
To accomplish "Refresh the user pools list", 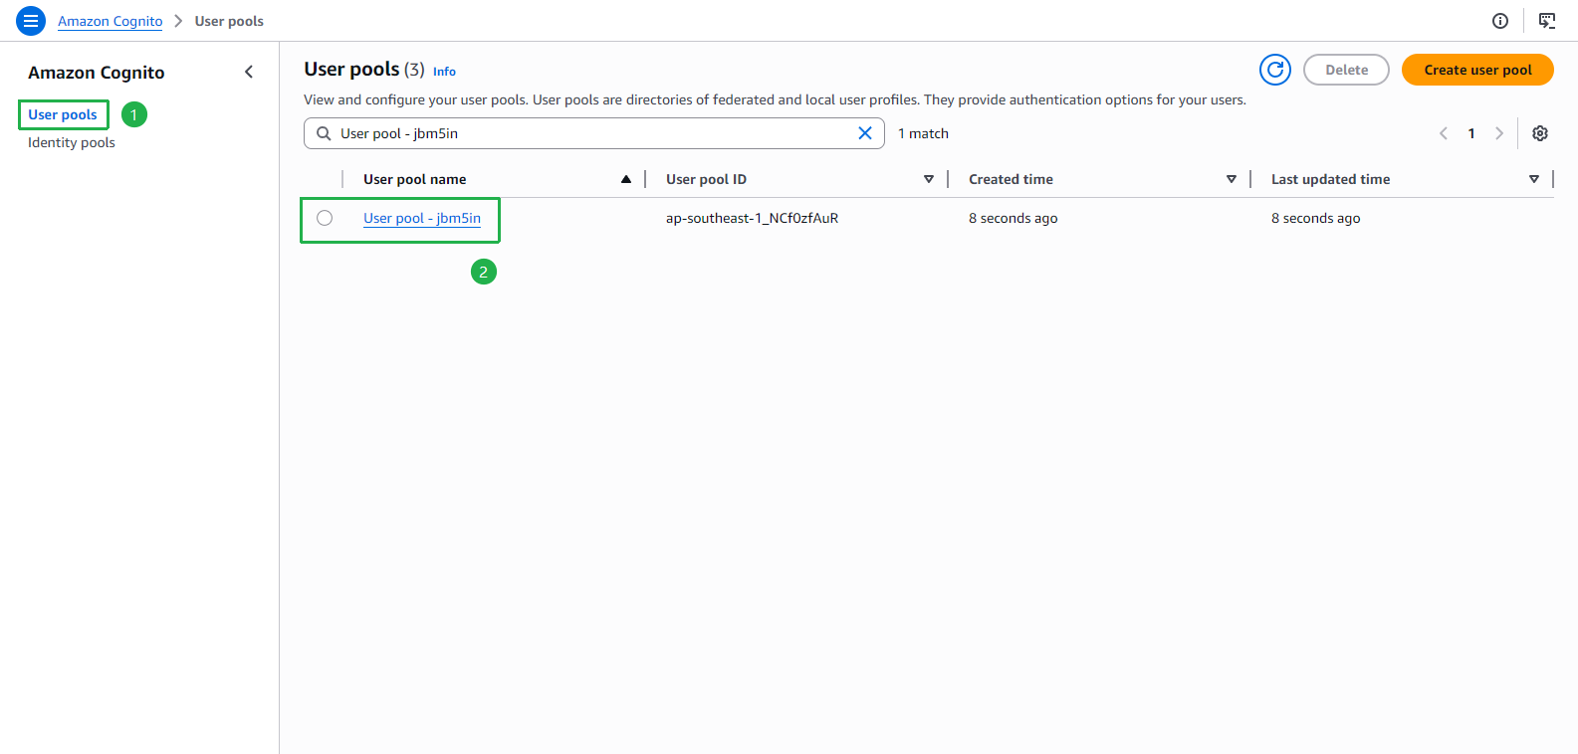I will pyautogui.click(x=1275, y=70).
